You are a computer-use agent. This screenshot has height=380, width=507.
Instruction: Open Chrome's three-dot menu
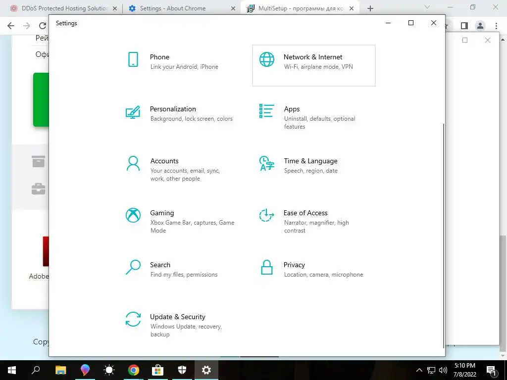tap(496, 26)
